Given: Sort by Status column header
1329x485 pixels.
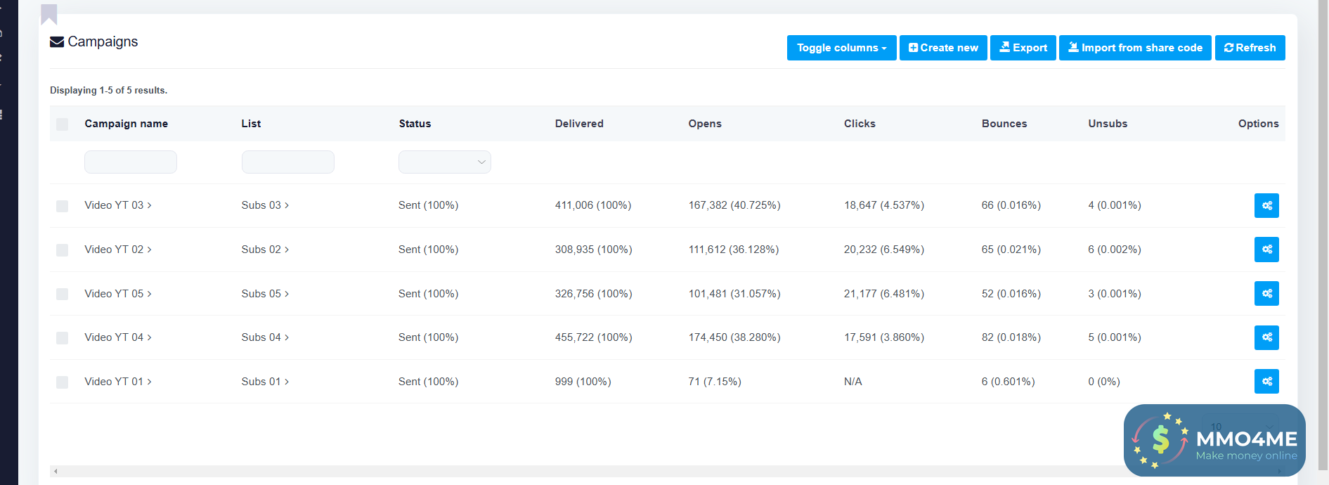Looking at the screenshot, I should 415,124.
